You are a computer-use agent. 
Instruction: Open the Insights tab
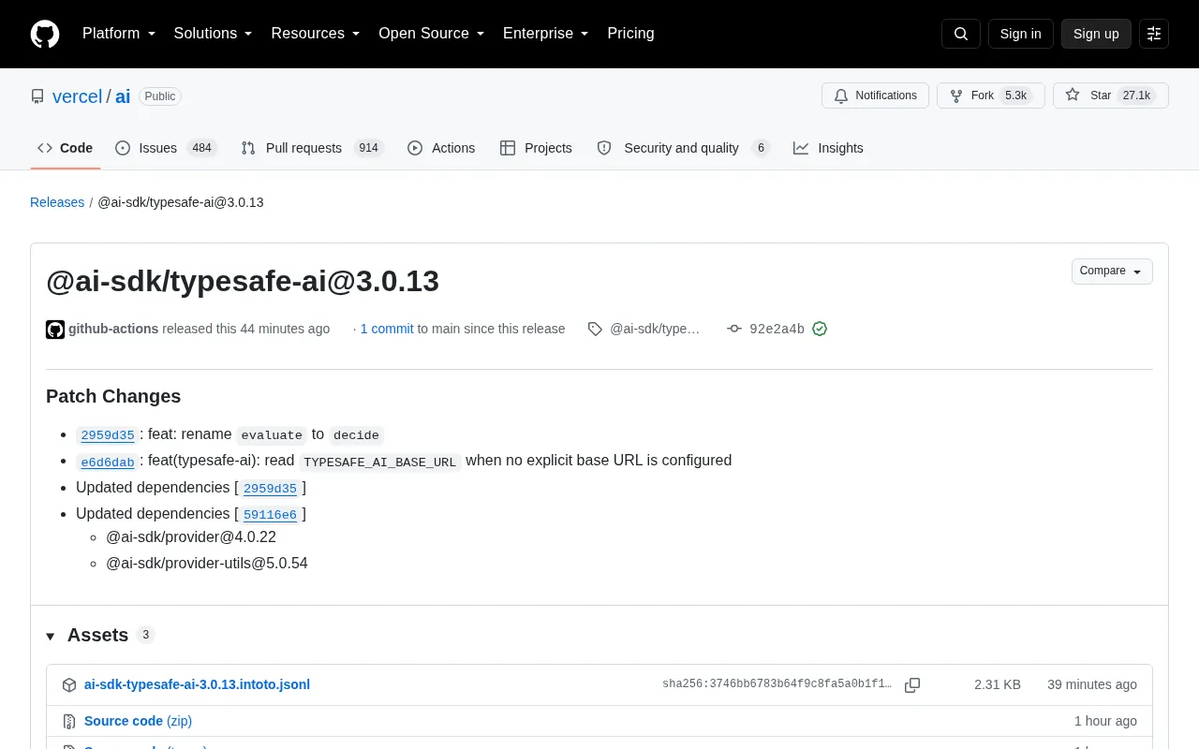pos(828,148)
